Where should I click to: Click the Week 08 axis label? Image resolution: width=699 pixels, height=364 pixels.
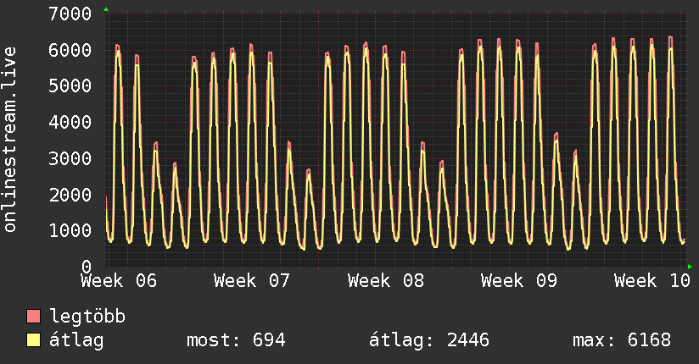click(x=386, y=281)
